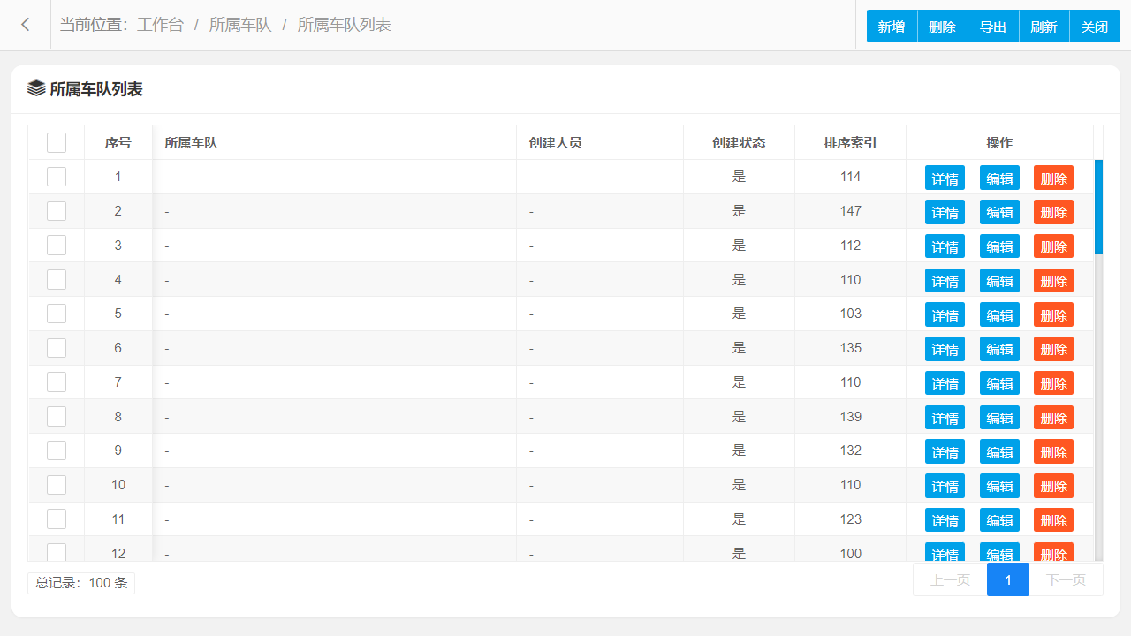Export the list with 导出 button
The image size is (1131, 636).
pyautogui.click(x=993, y=26)
